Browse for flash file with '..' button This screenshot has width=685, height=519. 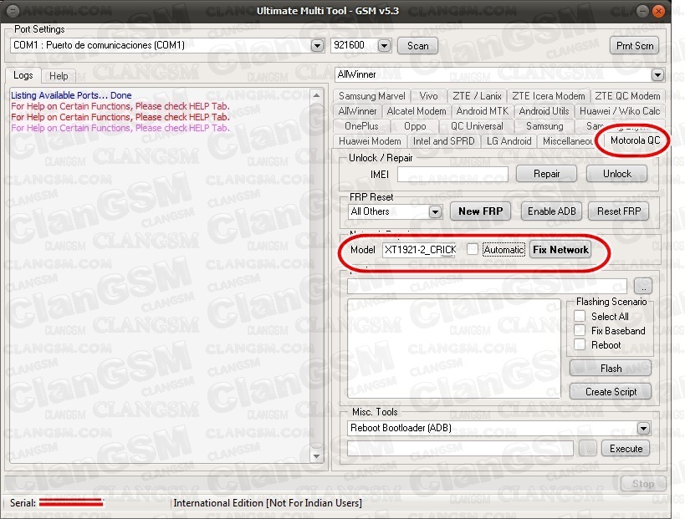tap(642, 287)
